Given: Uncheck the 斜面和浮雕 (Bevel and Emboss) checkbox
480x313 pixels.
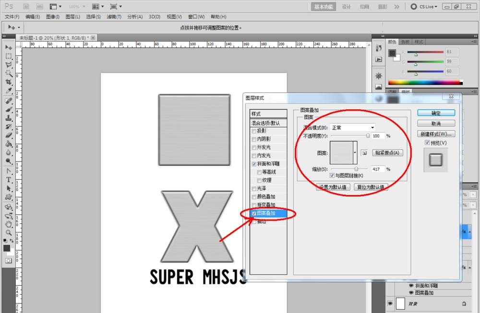Looking at the screenshot, I should [254, 164].
